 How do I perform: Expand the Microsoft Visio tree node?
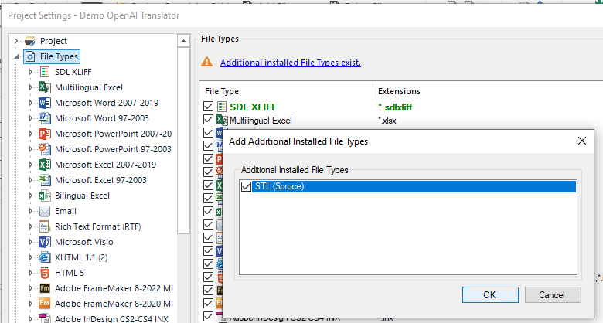31,242
